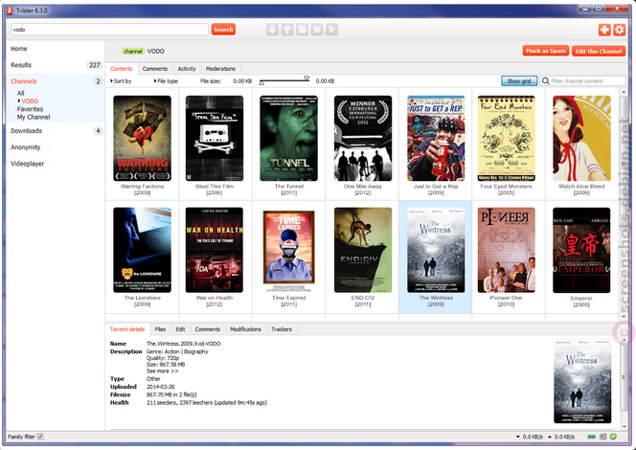The image size is (636, 450).
Task: Select All under Channels
Action: pyautogui.click(x=21, y=93)
